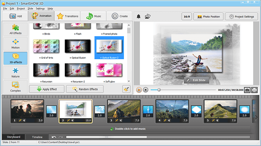Image resolution: width=261 pixels, height=146 pixels.
Task: Click the bell notification icon
Action: click(138, 17)
